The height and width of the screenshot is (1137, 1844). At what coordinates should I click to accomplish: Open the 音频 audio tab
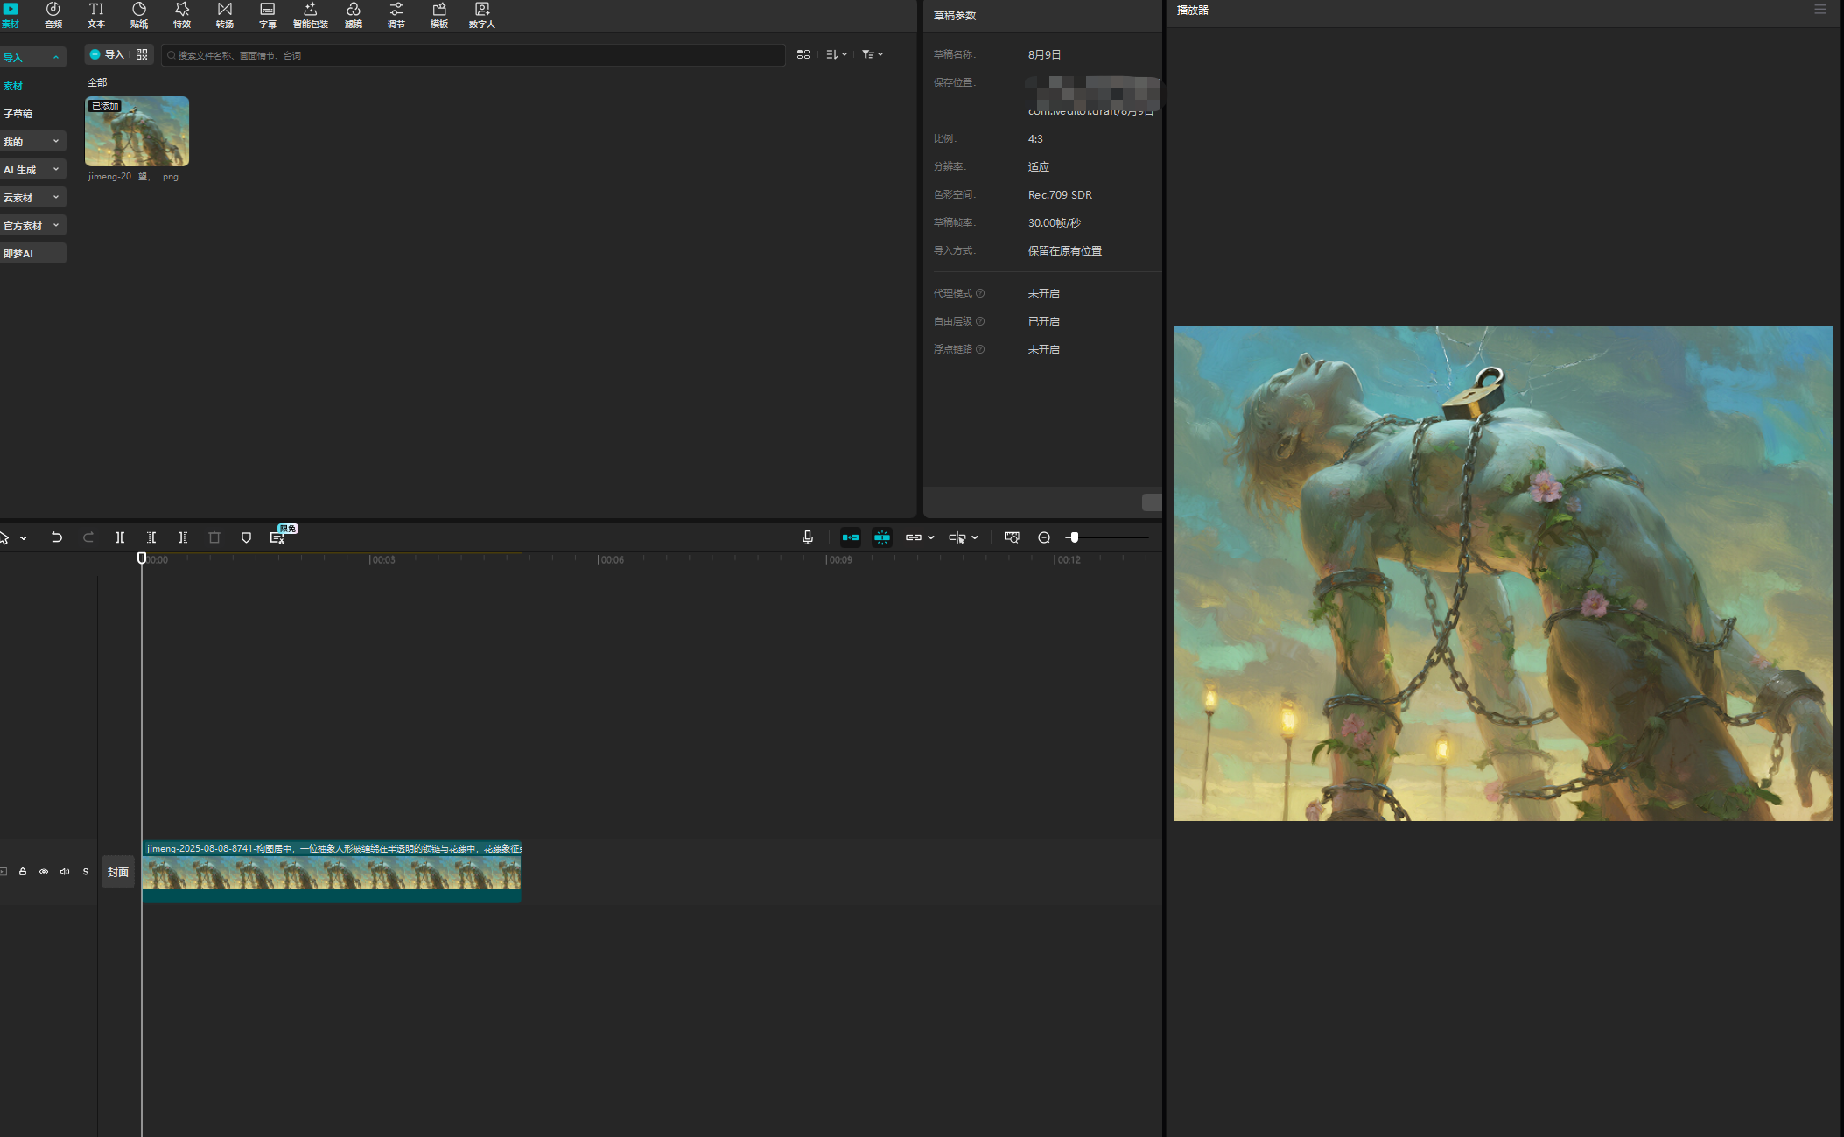tap(53, 15)
